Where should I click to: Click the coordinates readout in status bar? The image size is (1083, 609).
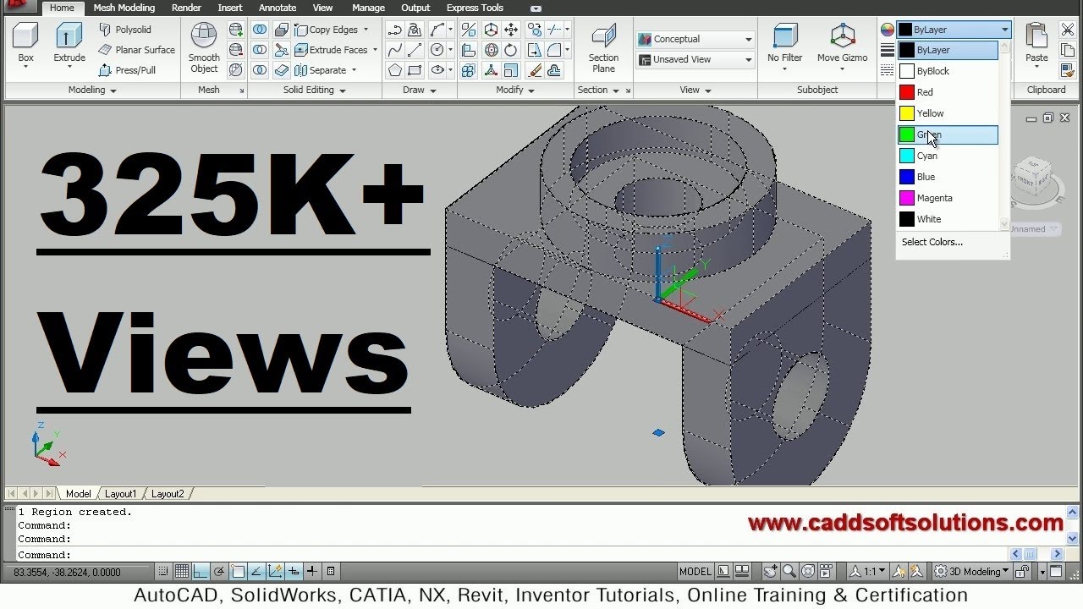coord(68,573)
